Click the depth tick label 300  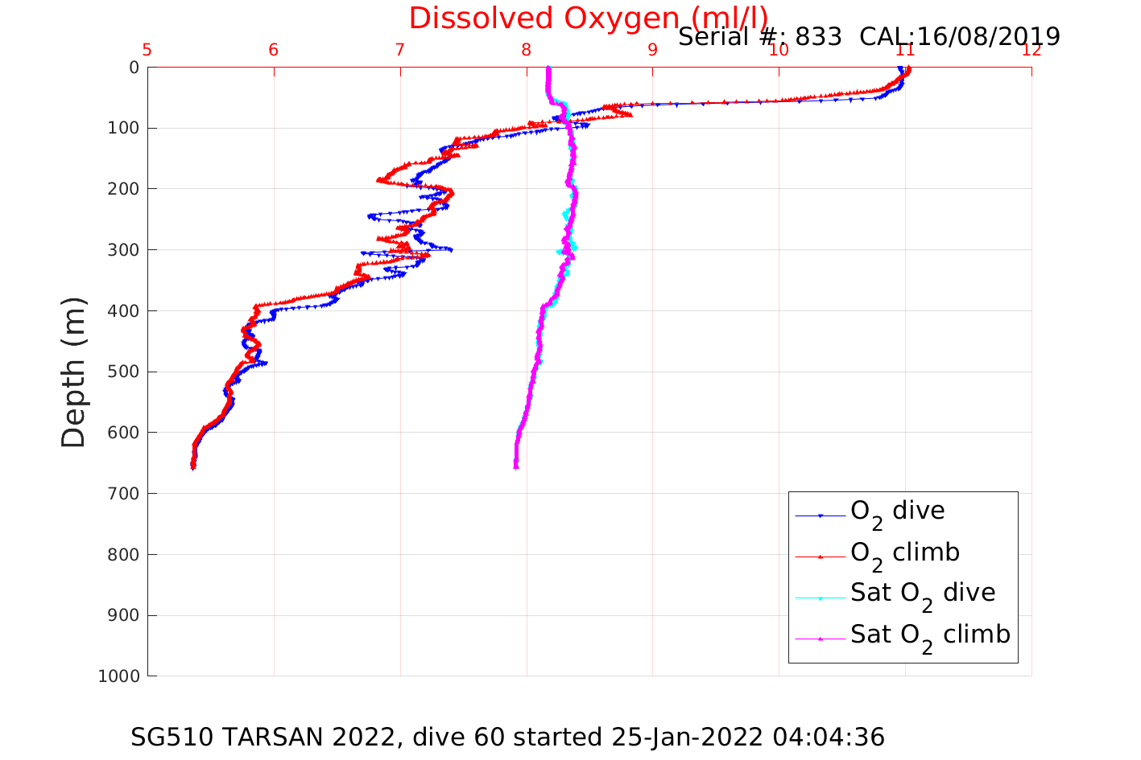(x=124, y=250)
